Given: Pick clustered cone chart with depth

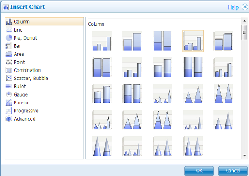Looking at the screenshot, I should coord(132,146).
